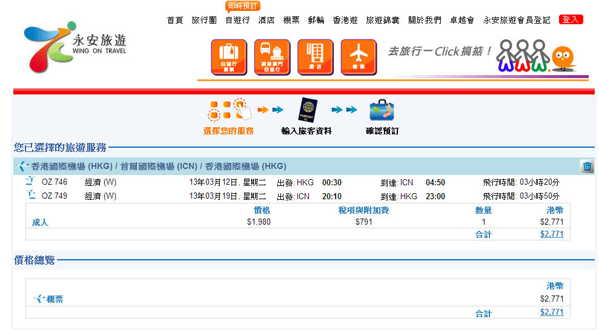The width and height of the screenshot is (599, 330).
Task: Click the orange 機票 airplane icon
Action: [x=359, y=57]
